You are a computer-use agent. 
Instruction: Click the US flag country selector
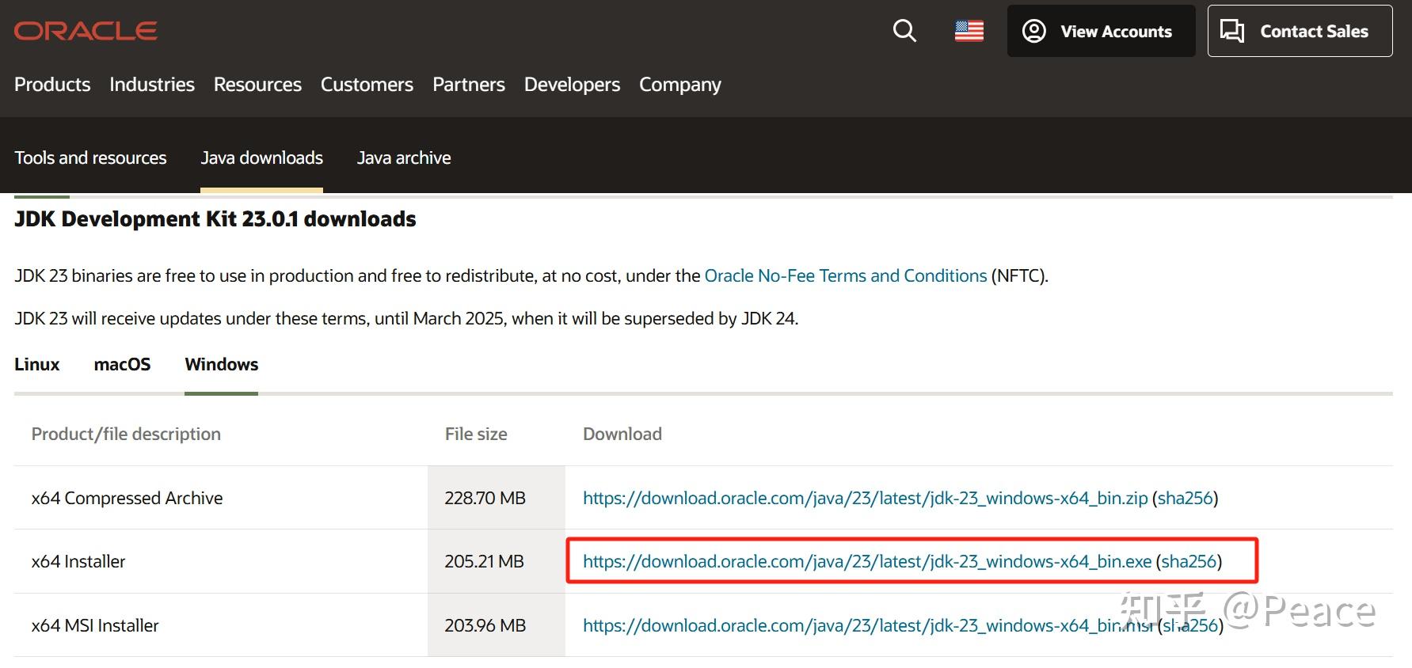(x=969, y=31)
